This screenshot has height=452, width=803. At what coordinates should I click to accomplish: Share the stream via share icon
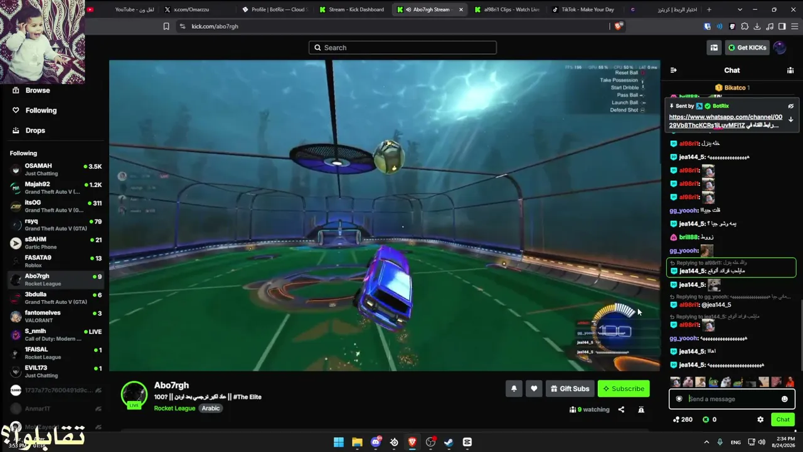621,409
